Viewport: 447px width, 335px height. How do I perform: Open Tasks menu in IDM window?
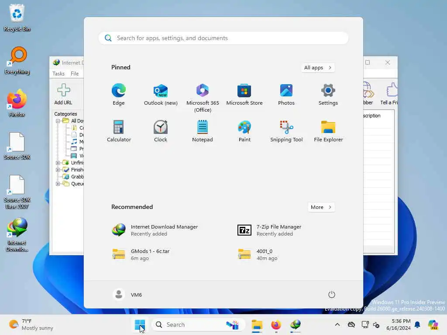[x=58, y=73]
